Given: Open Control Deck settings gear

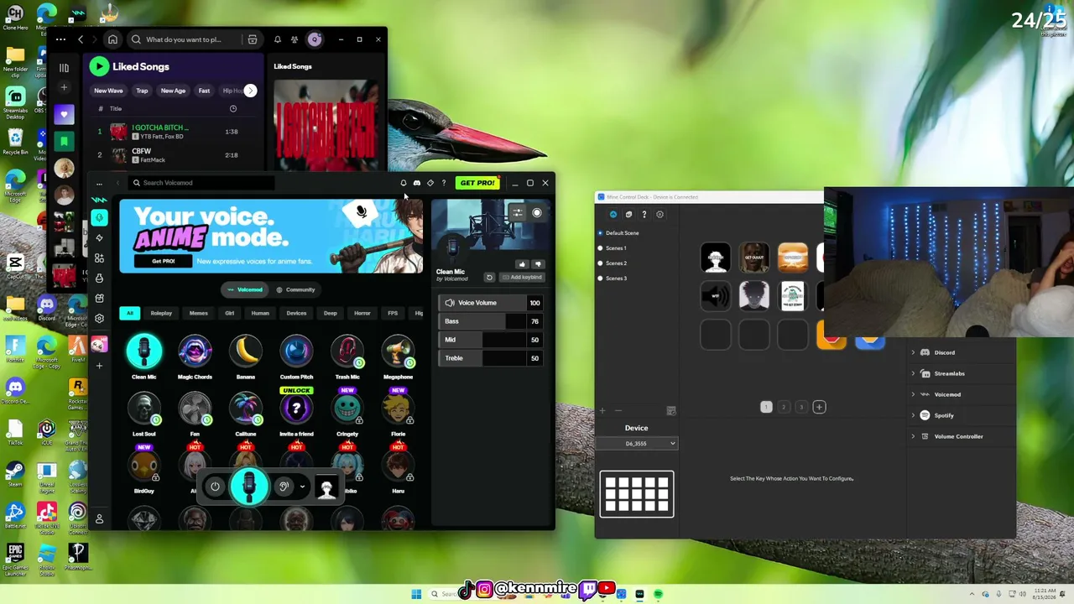Looking at the screenshot, I should pyautogui.click(x=660, y=215).
